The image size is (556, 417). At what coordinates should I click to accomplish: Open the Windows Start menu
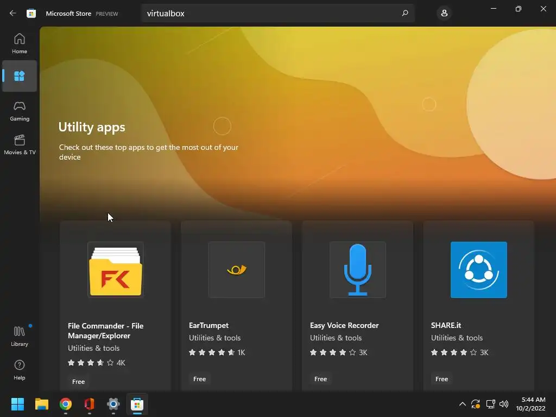tap(17, 404)
